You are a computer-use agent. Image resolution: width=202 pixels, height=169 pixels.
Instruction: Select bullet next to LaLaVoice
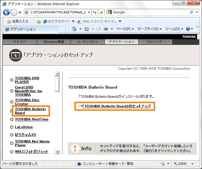(12, 127)
